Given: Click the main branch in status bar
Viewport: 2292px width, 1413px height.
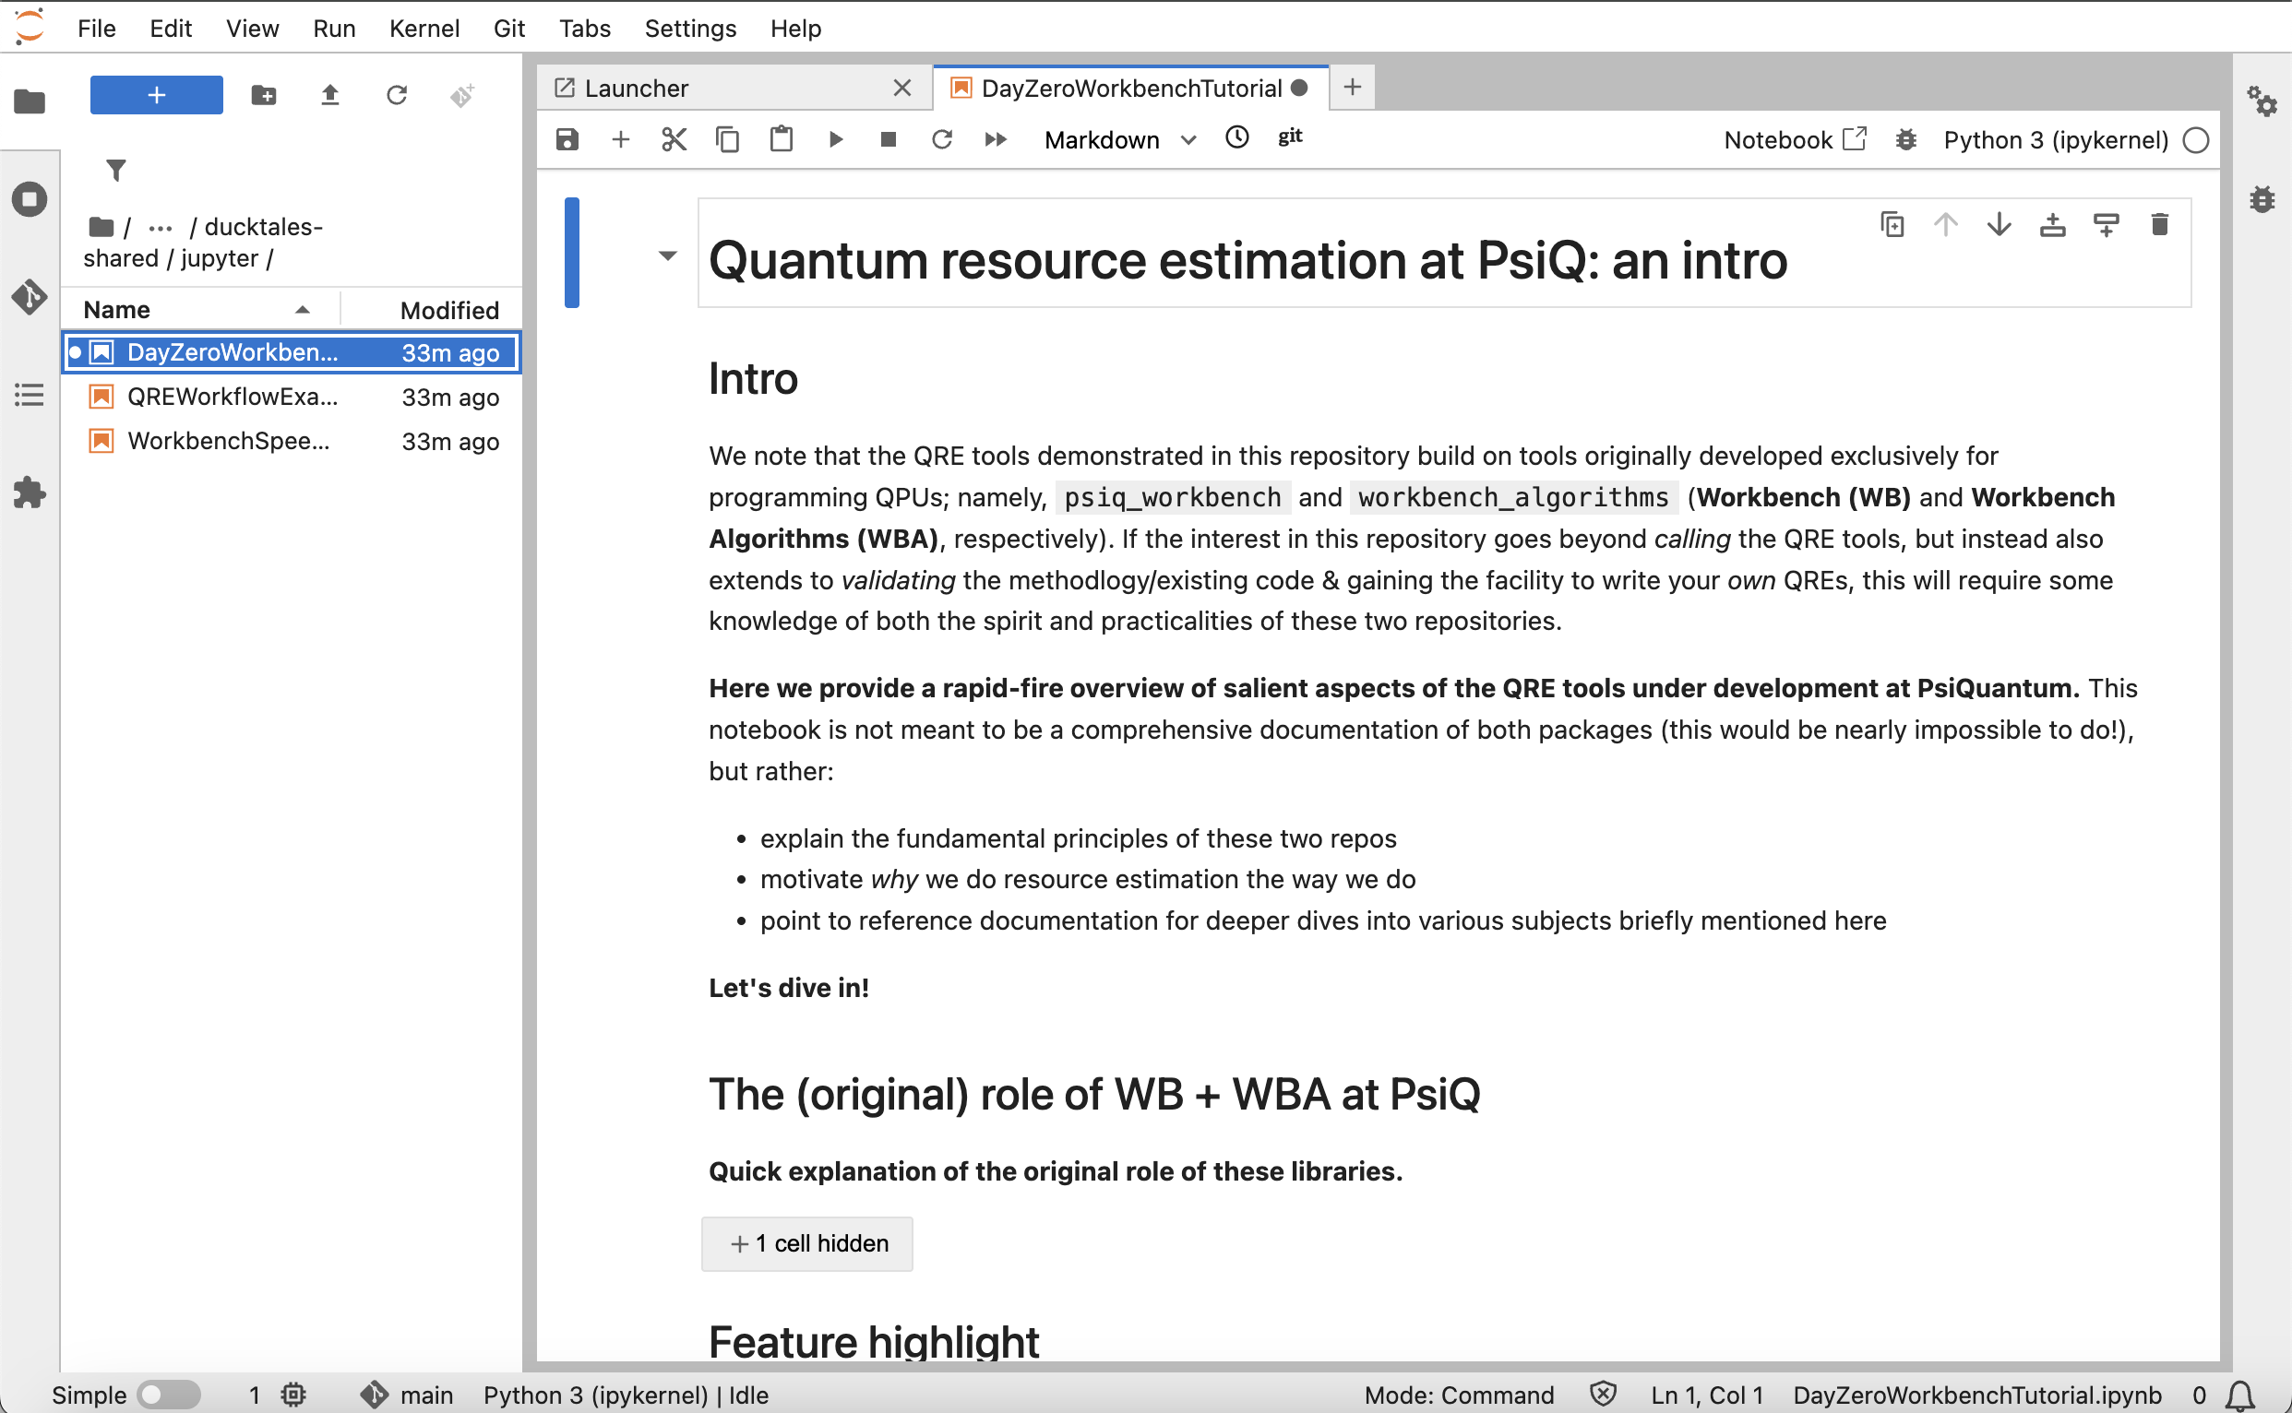Looking at the screenshot, I should click(x=407, y=1395).
